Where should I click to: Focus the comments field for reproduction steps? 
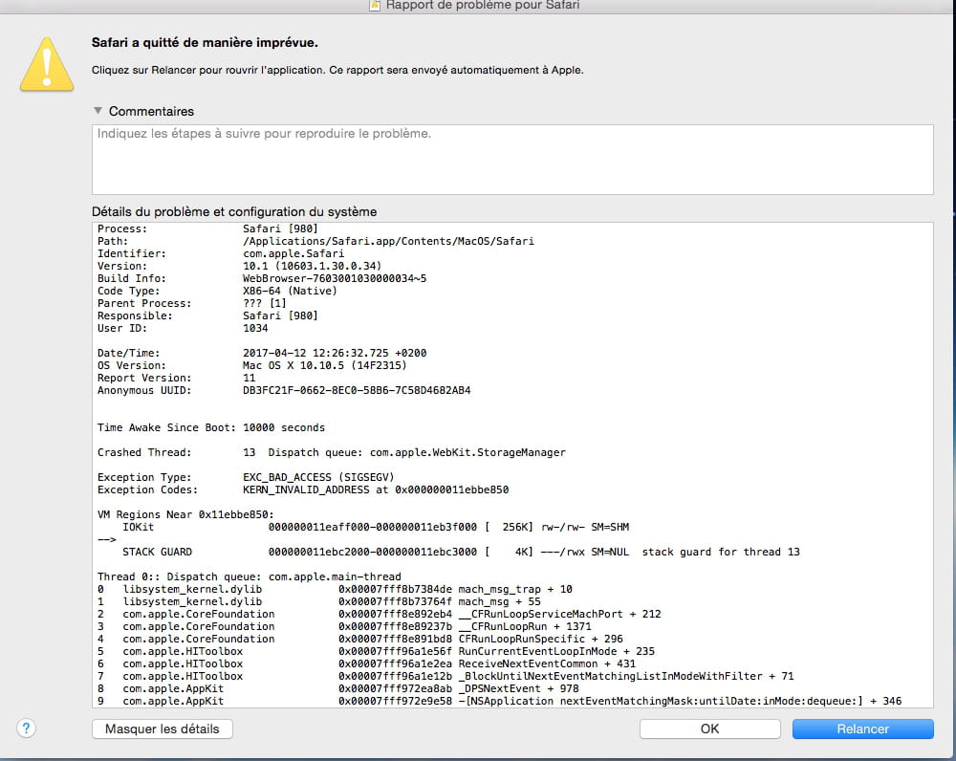512,160
